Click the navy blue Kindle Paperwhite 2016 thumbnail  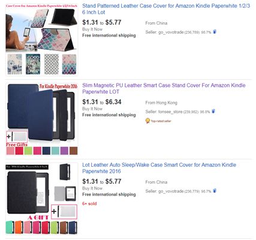pyautogui.click(x=41, y=119)
